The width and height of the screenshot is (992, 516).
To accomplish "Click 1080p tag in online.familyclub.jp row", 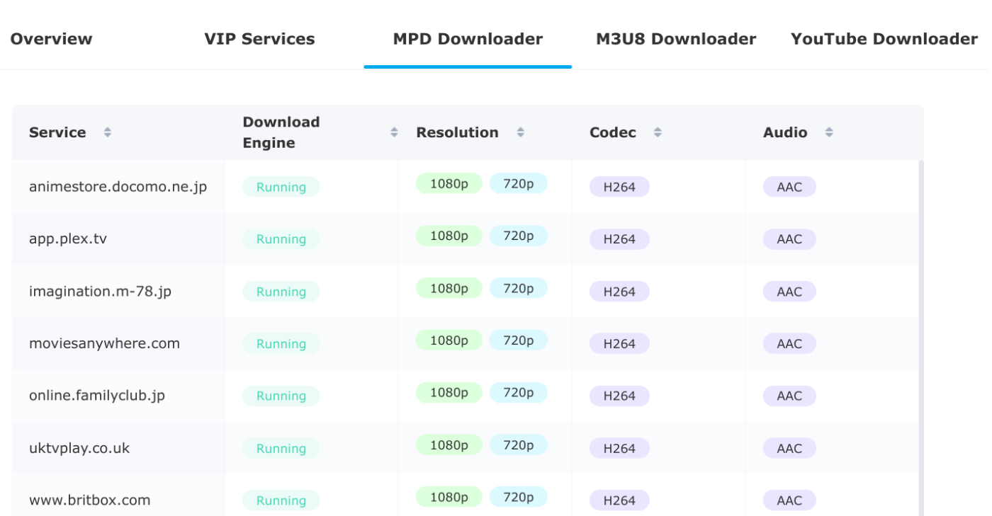I will click(449, 392).
